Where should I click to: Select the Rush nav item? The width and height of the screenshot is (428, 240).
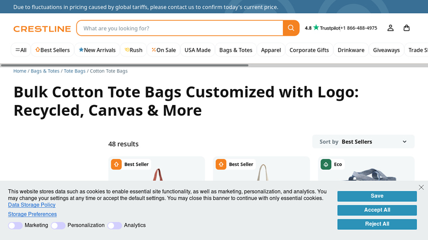click(133, 50)
